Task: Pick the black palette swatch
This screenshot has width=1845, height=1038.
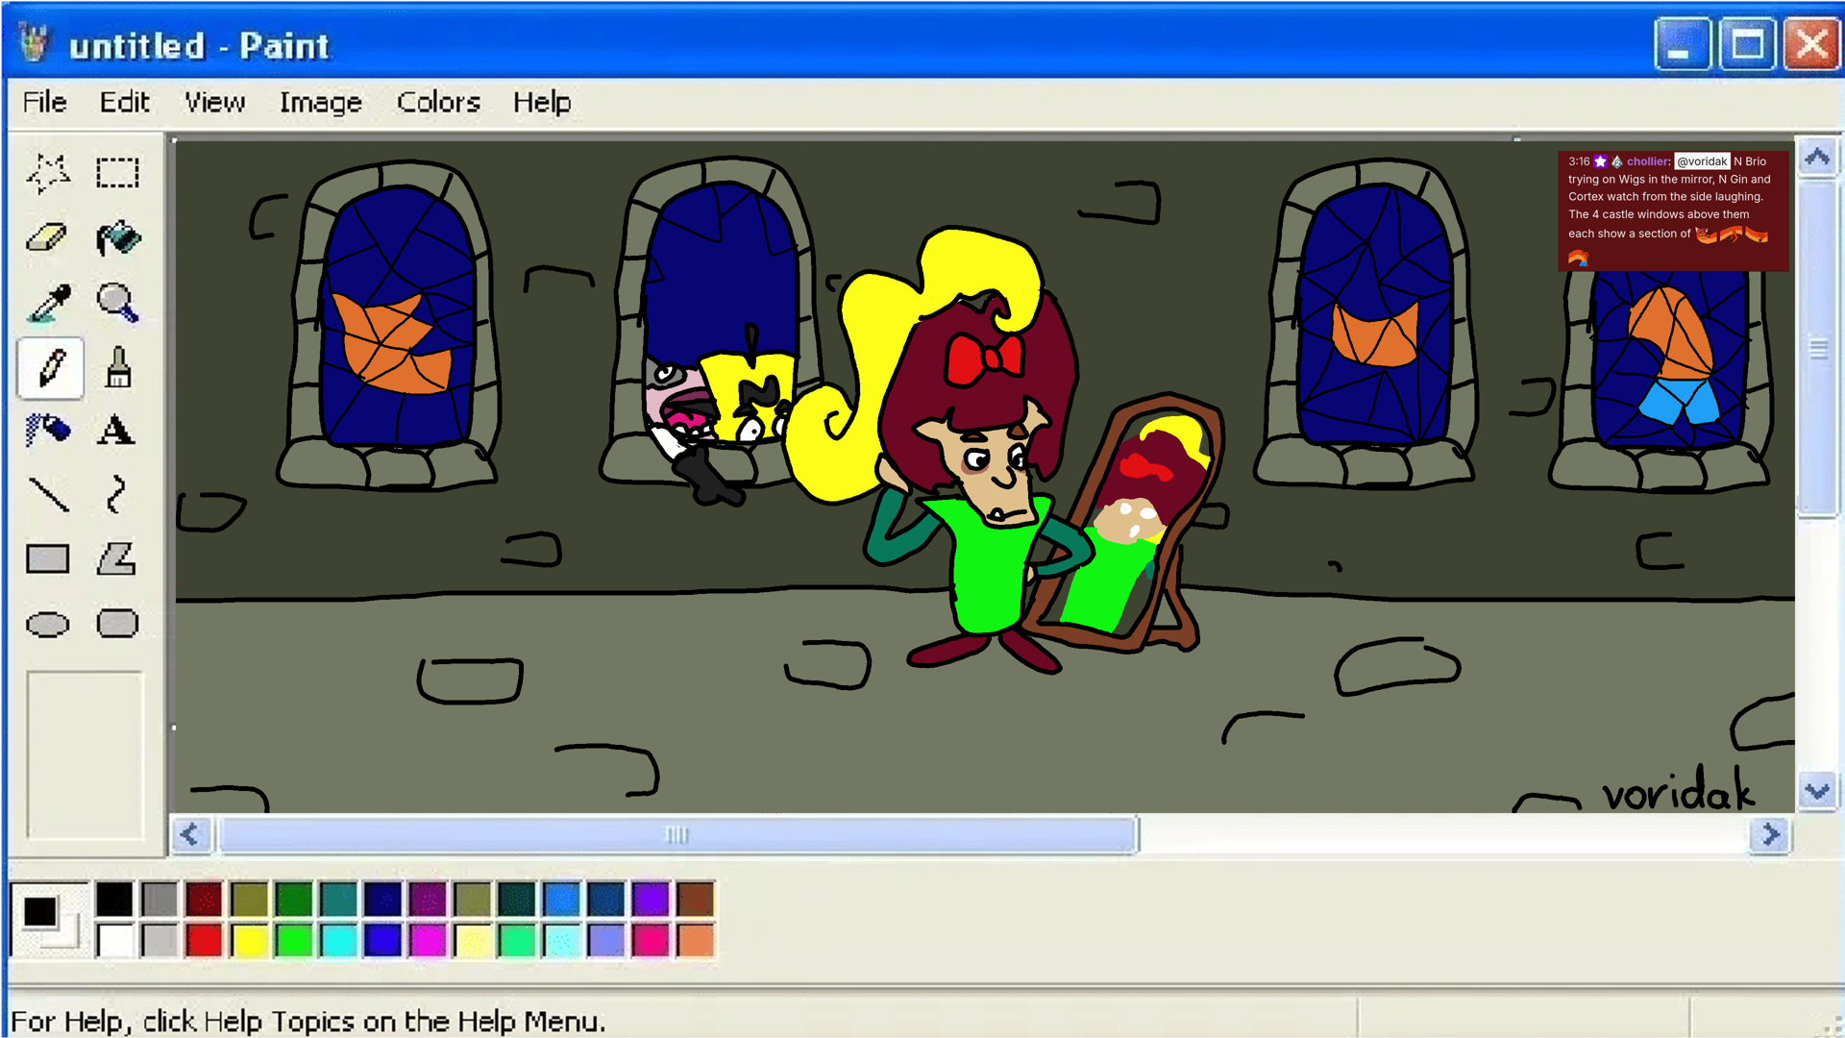Action: (x=114, y=900)
